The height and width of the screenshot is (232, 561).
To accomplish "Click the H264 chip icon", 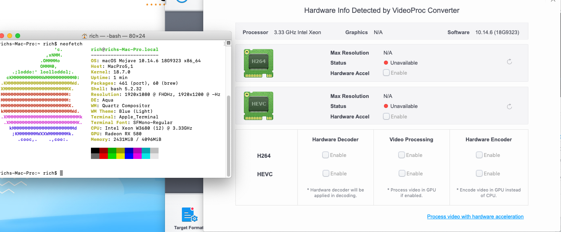I will click(258, 63).
